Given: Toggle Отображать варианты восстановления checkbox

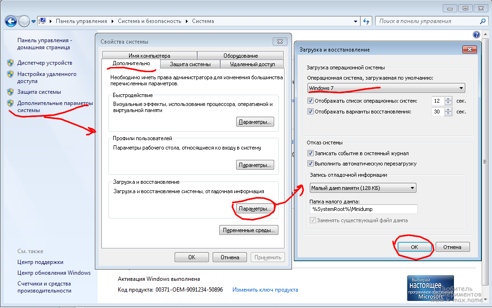Looking at the screenshot, I should click(x=310, y=112).
